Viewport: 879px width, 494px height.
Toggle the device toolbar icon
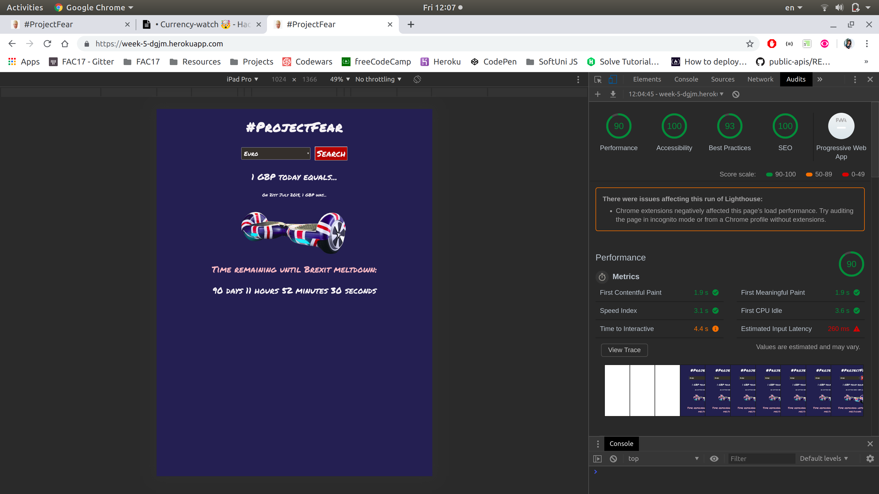(x=613, y=79)
